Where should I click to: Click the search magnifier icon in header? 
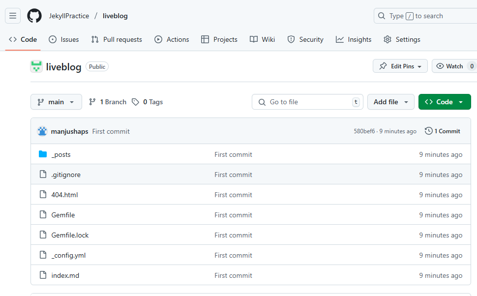pyautogui.click(x=382, y=16)
